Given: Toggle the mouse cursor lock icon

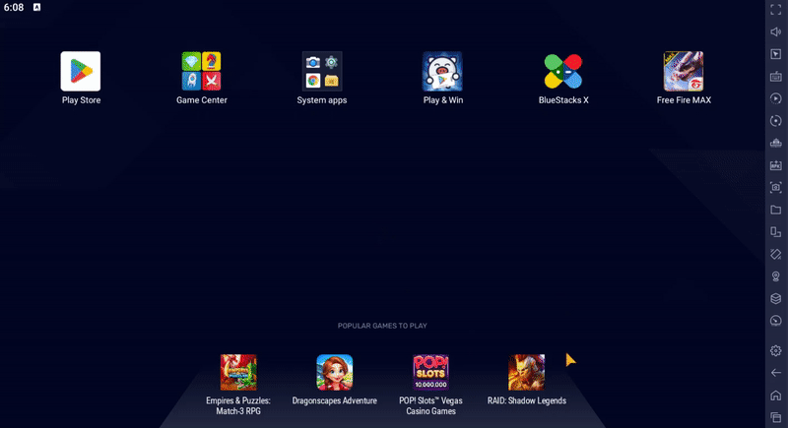Looking at the screenshot, I should tap(776, 54).
